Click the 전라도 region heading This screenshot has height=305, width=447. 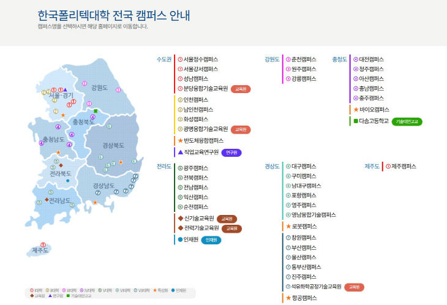point(164,166)
